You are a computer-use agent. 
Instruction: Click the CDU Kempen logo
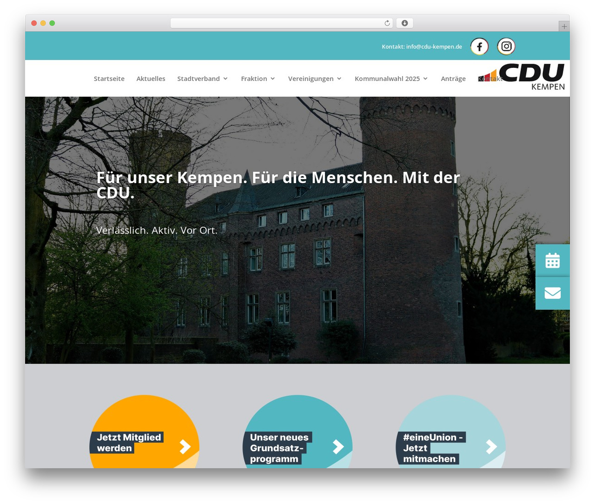point(522,77)
